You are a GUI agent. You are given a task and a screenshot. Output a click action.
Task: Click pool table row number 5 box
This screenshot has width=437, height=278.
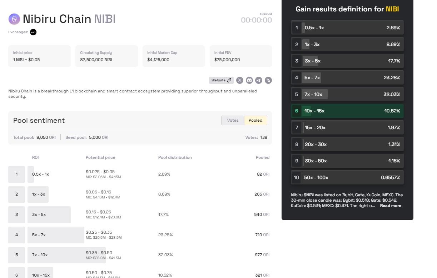(x=16, y=255)
